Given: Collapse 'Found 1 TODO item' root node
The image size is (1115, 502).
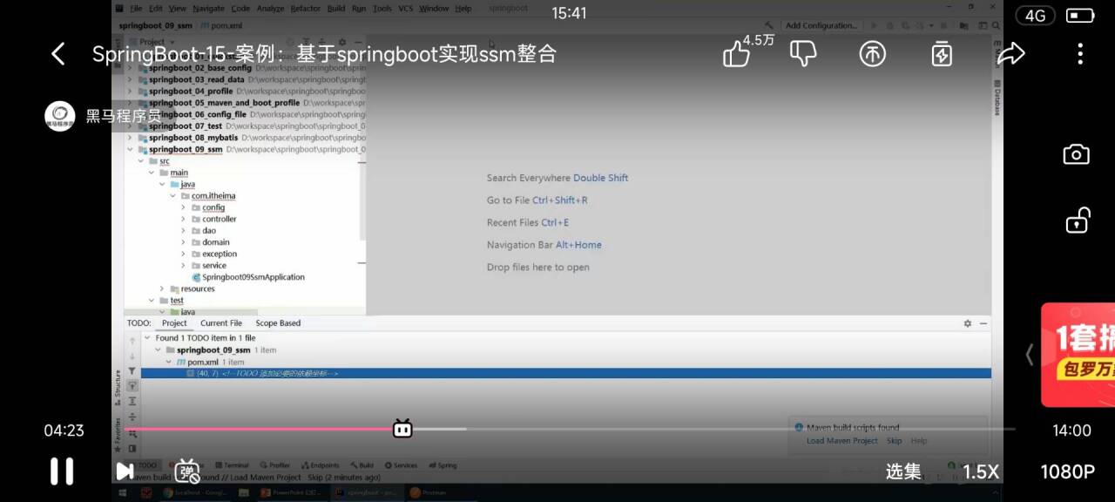Looking at the screenshot, I should pyautogui.click(x=146, y=338).
